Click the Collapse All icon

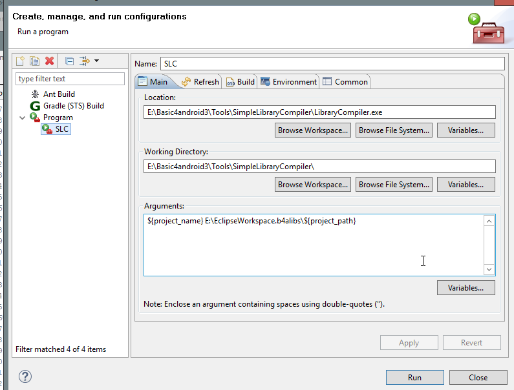point(69,61)
